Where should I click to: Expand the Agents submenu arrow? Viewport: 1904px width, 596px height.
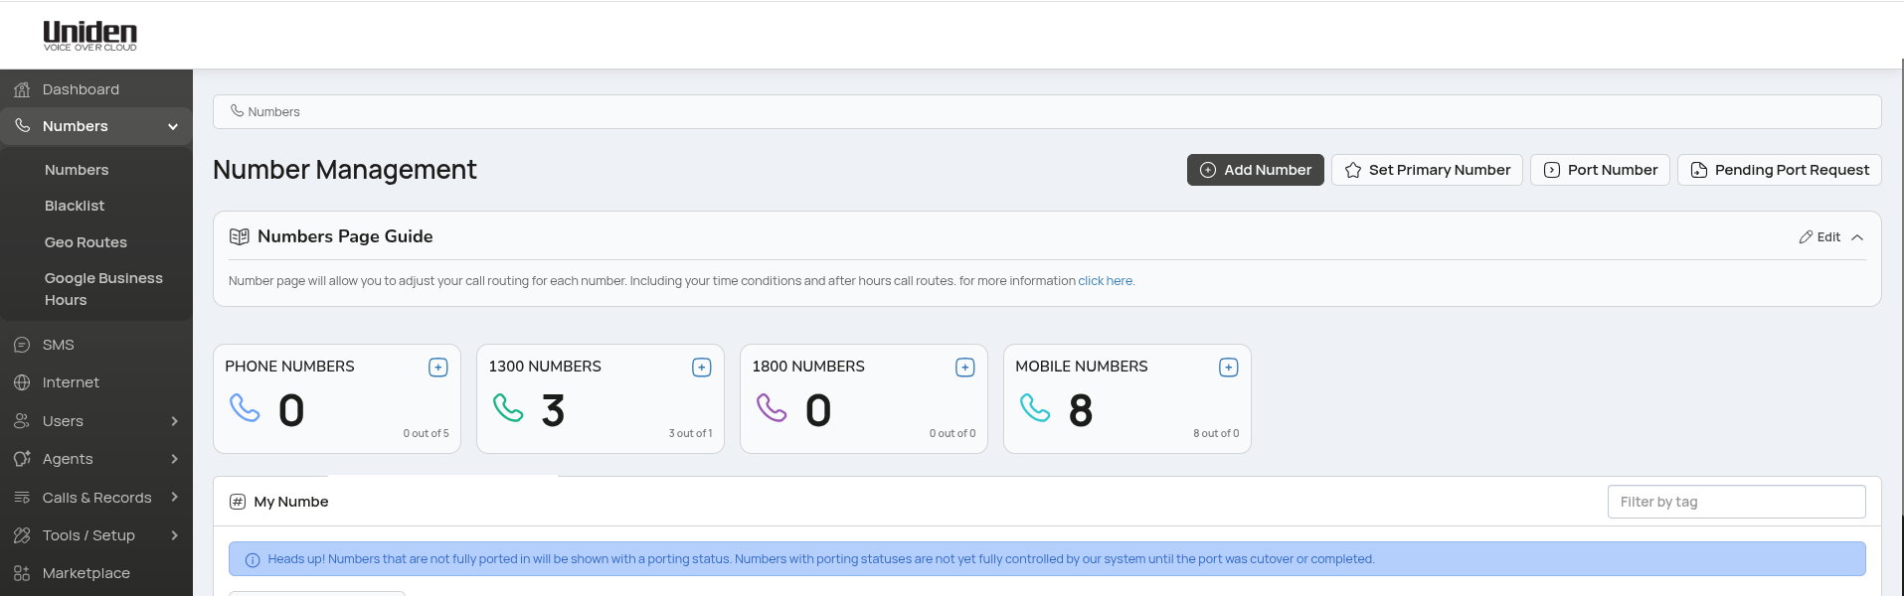(x=175, y=459)
